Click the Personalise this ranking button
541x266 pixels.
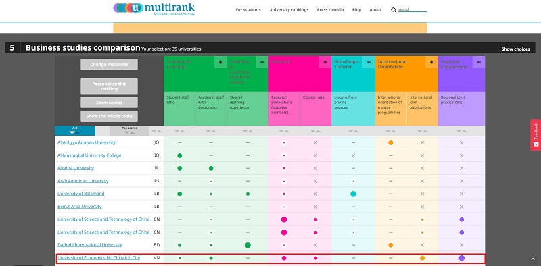point(109,86)
